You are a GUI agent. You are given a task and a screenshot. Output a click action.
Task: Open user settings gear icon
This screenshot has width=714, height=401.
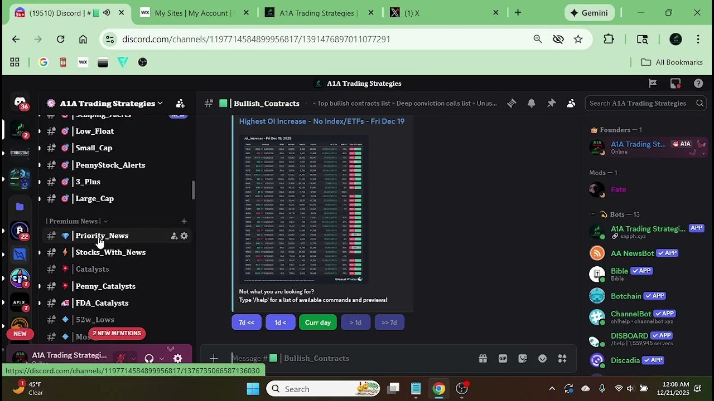coord(177,359)
